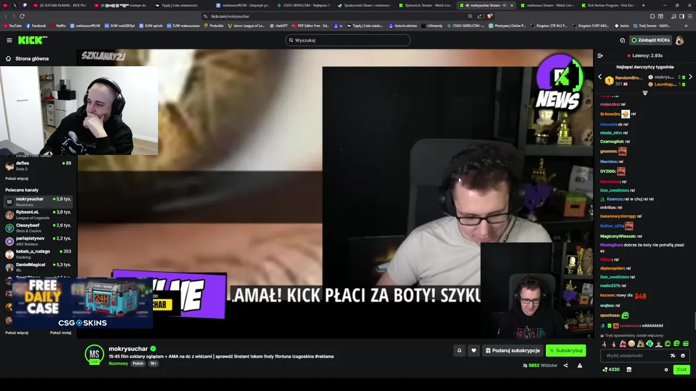Open the YouTube bookmark
This screenshot has height=391, width=696.
(12, 26)
